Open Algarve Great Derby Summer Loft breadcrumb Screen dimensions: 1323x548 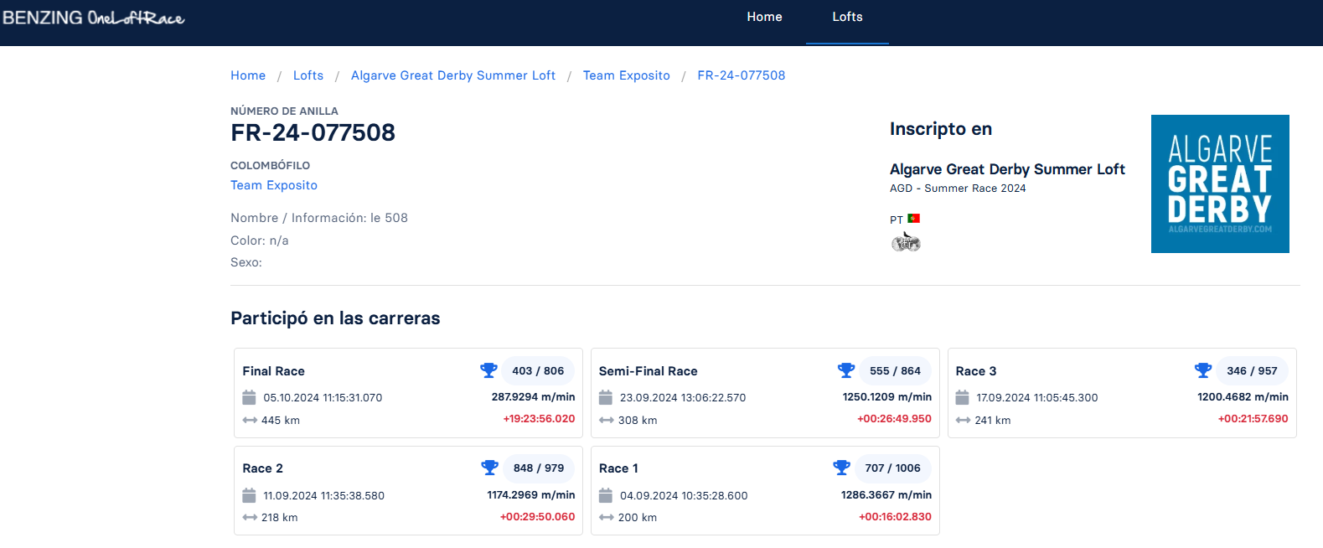(452, 75)
